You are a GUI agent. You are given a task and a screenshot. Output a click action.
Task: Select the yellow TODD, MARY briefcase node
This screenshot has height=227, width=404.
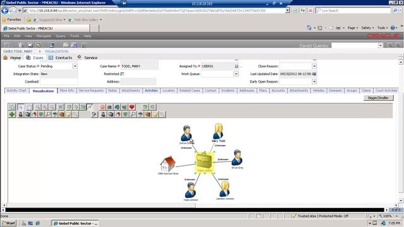[205, 163]
